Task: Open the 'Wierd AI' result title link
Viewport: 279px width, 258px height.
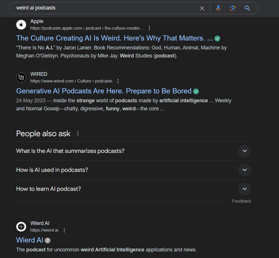Action: [x=29, y=240]
